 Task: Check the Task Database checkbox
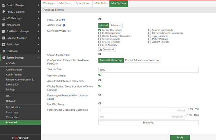tap(150, 36)
